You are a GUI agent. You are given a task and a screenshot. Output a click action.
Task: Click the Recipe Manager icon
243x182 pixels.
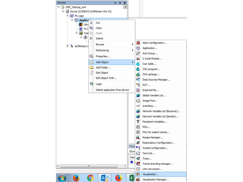point(138,138)
